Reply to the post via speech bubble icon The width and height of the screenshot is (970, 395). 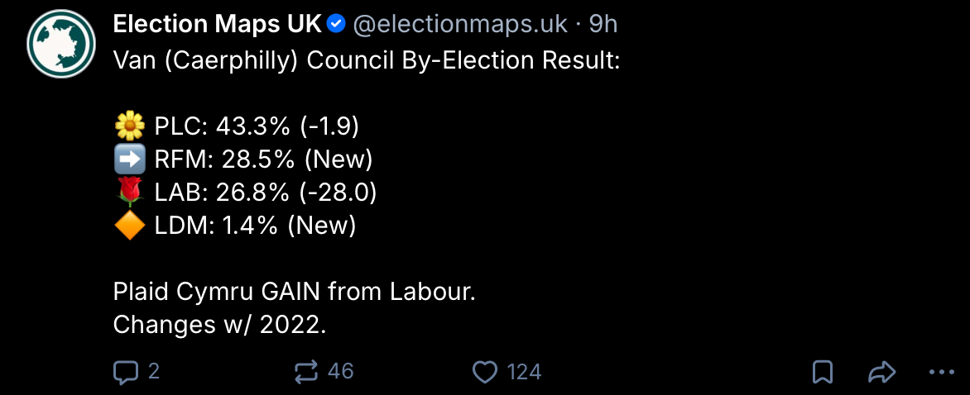pos(125,372)
